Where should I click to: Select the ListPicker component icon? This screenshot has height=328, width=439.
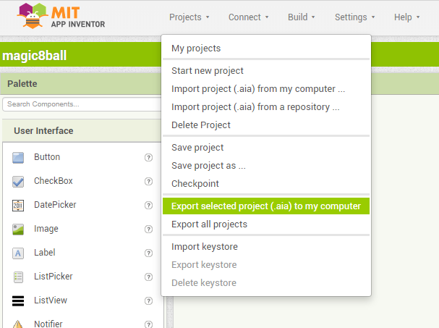(19, 277)
